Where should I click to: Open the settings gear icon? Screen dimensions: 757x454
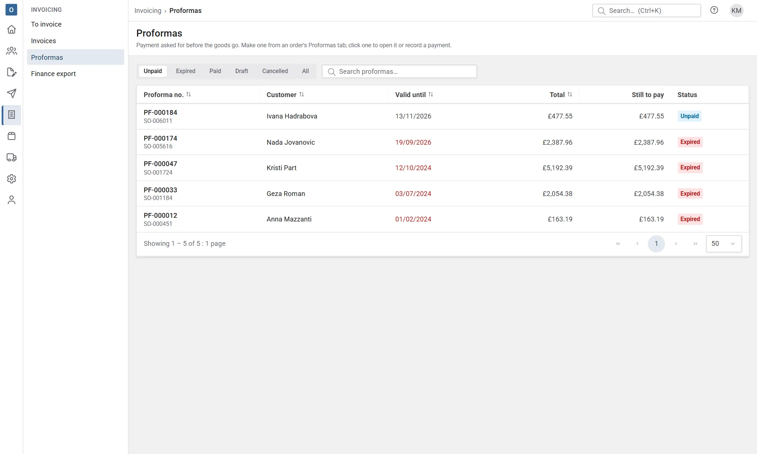[x=11, y=179]
